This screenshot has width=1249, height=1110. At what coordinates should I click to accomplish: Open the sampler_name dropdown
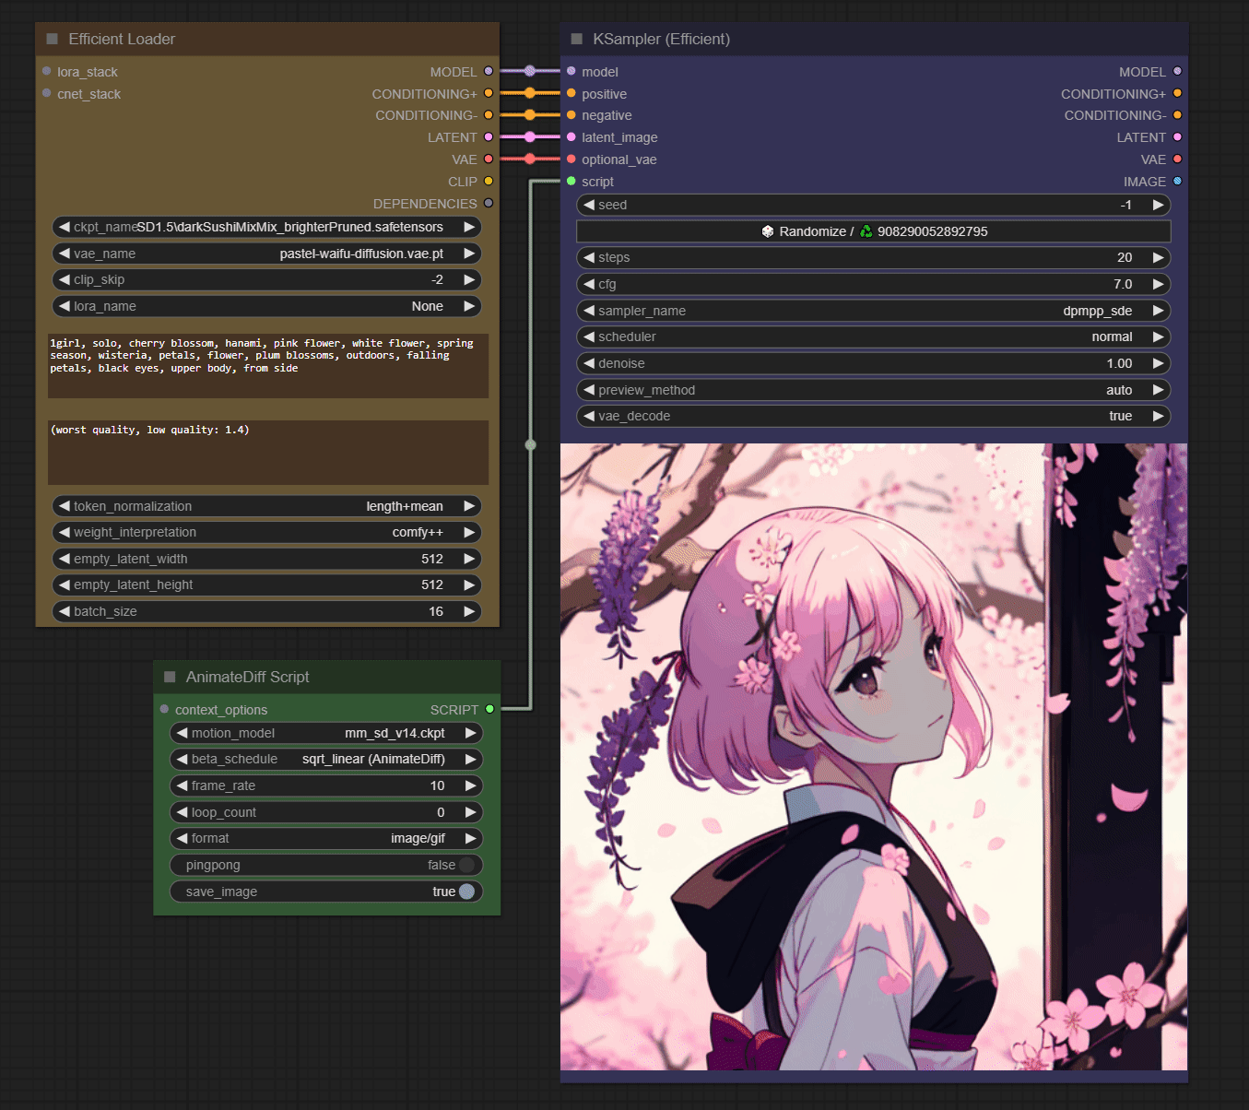(873, 311)
